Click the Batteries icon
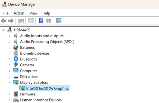Screen dimensions: 159x103 (x=16, y=47)
